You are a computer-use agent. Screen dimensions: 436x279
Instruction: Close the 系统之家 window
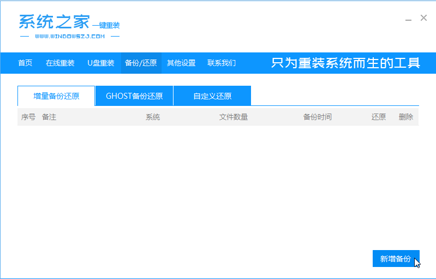tap(423, 18)
